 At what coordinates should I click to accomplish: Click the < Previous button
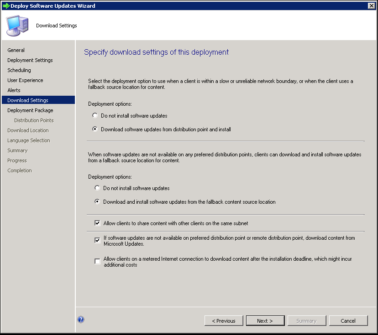224,321
